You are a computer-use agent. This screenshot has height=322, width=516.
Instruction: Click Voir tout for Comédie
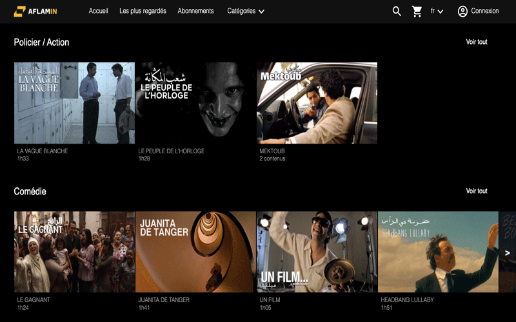pos(476,191)
